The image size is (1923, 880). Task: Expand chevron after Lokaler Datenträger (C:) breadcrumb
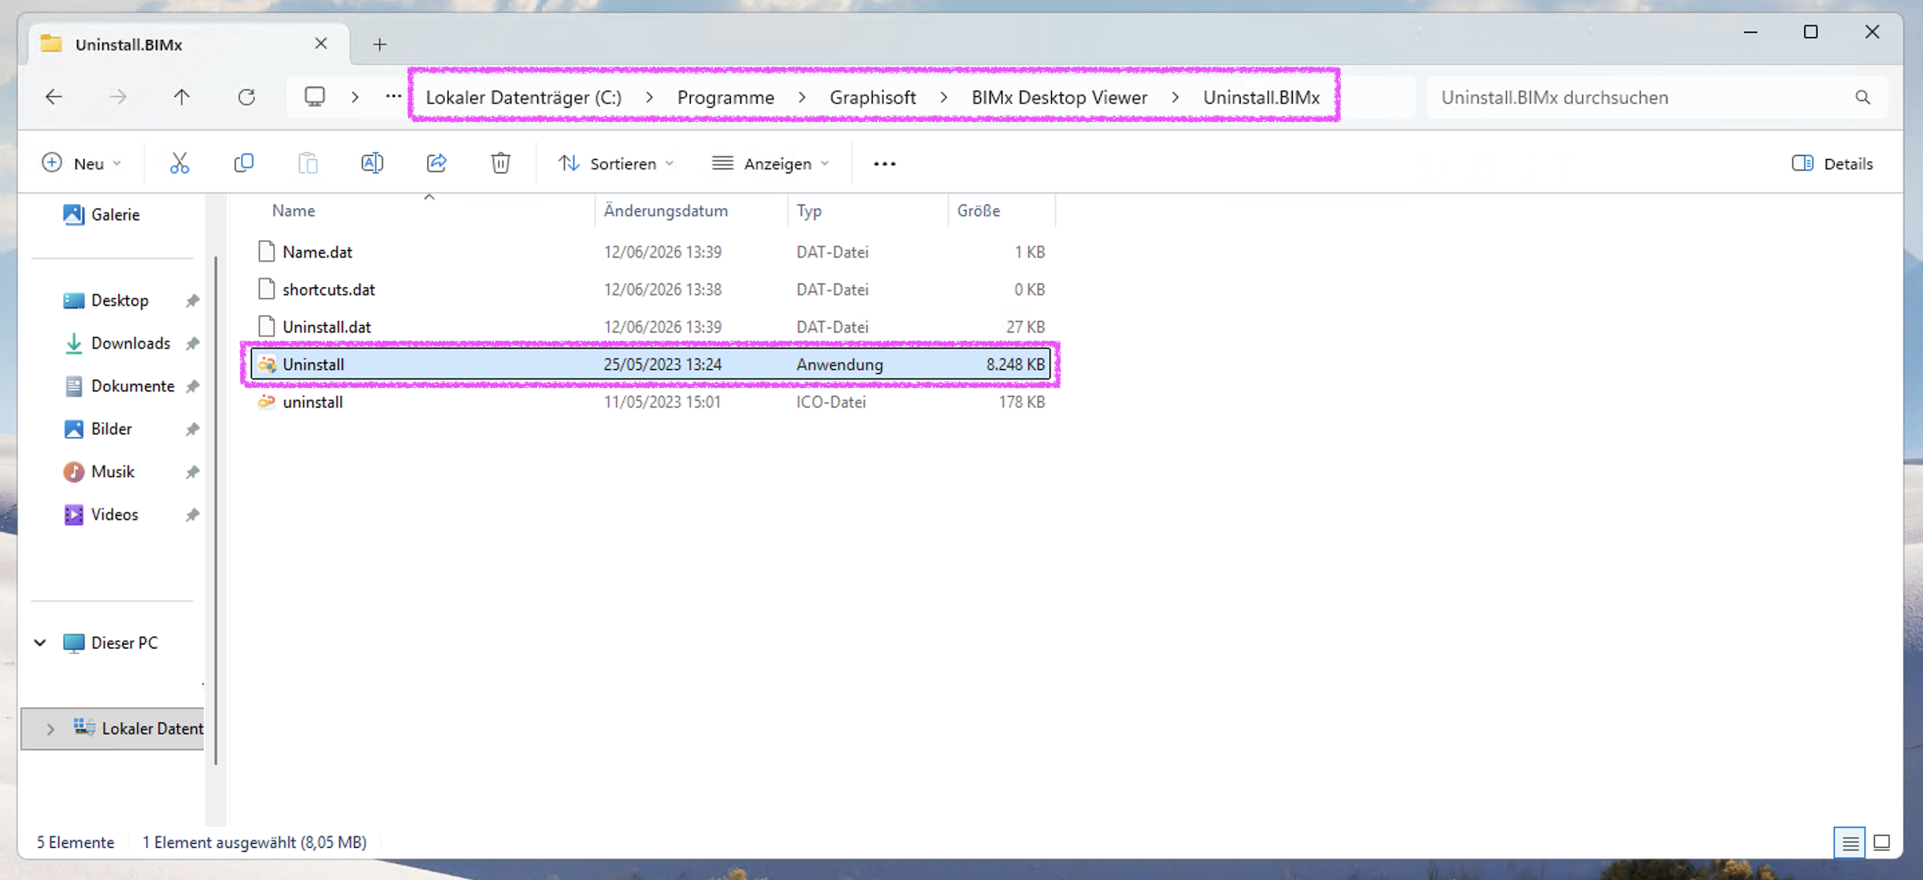point(649,97)
